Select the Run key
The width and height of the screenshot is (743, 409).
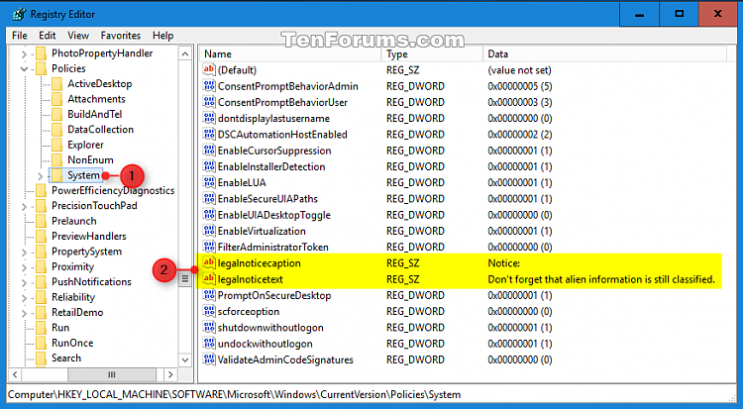point(60,328)
